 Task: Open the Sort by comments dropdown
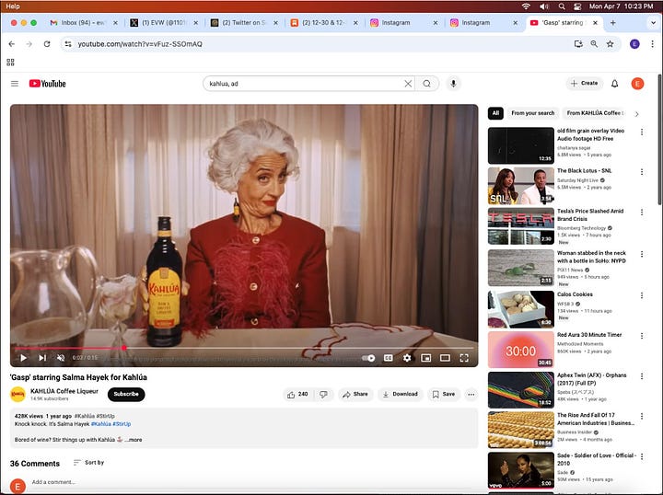[x=88, y=463]
